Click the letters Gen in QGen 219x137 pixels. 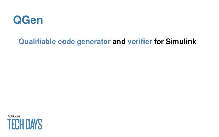32,20
